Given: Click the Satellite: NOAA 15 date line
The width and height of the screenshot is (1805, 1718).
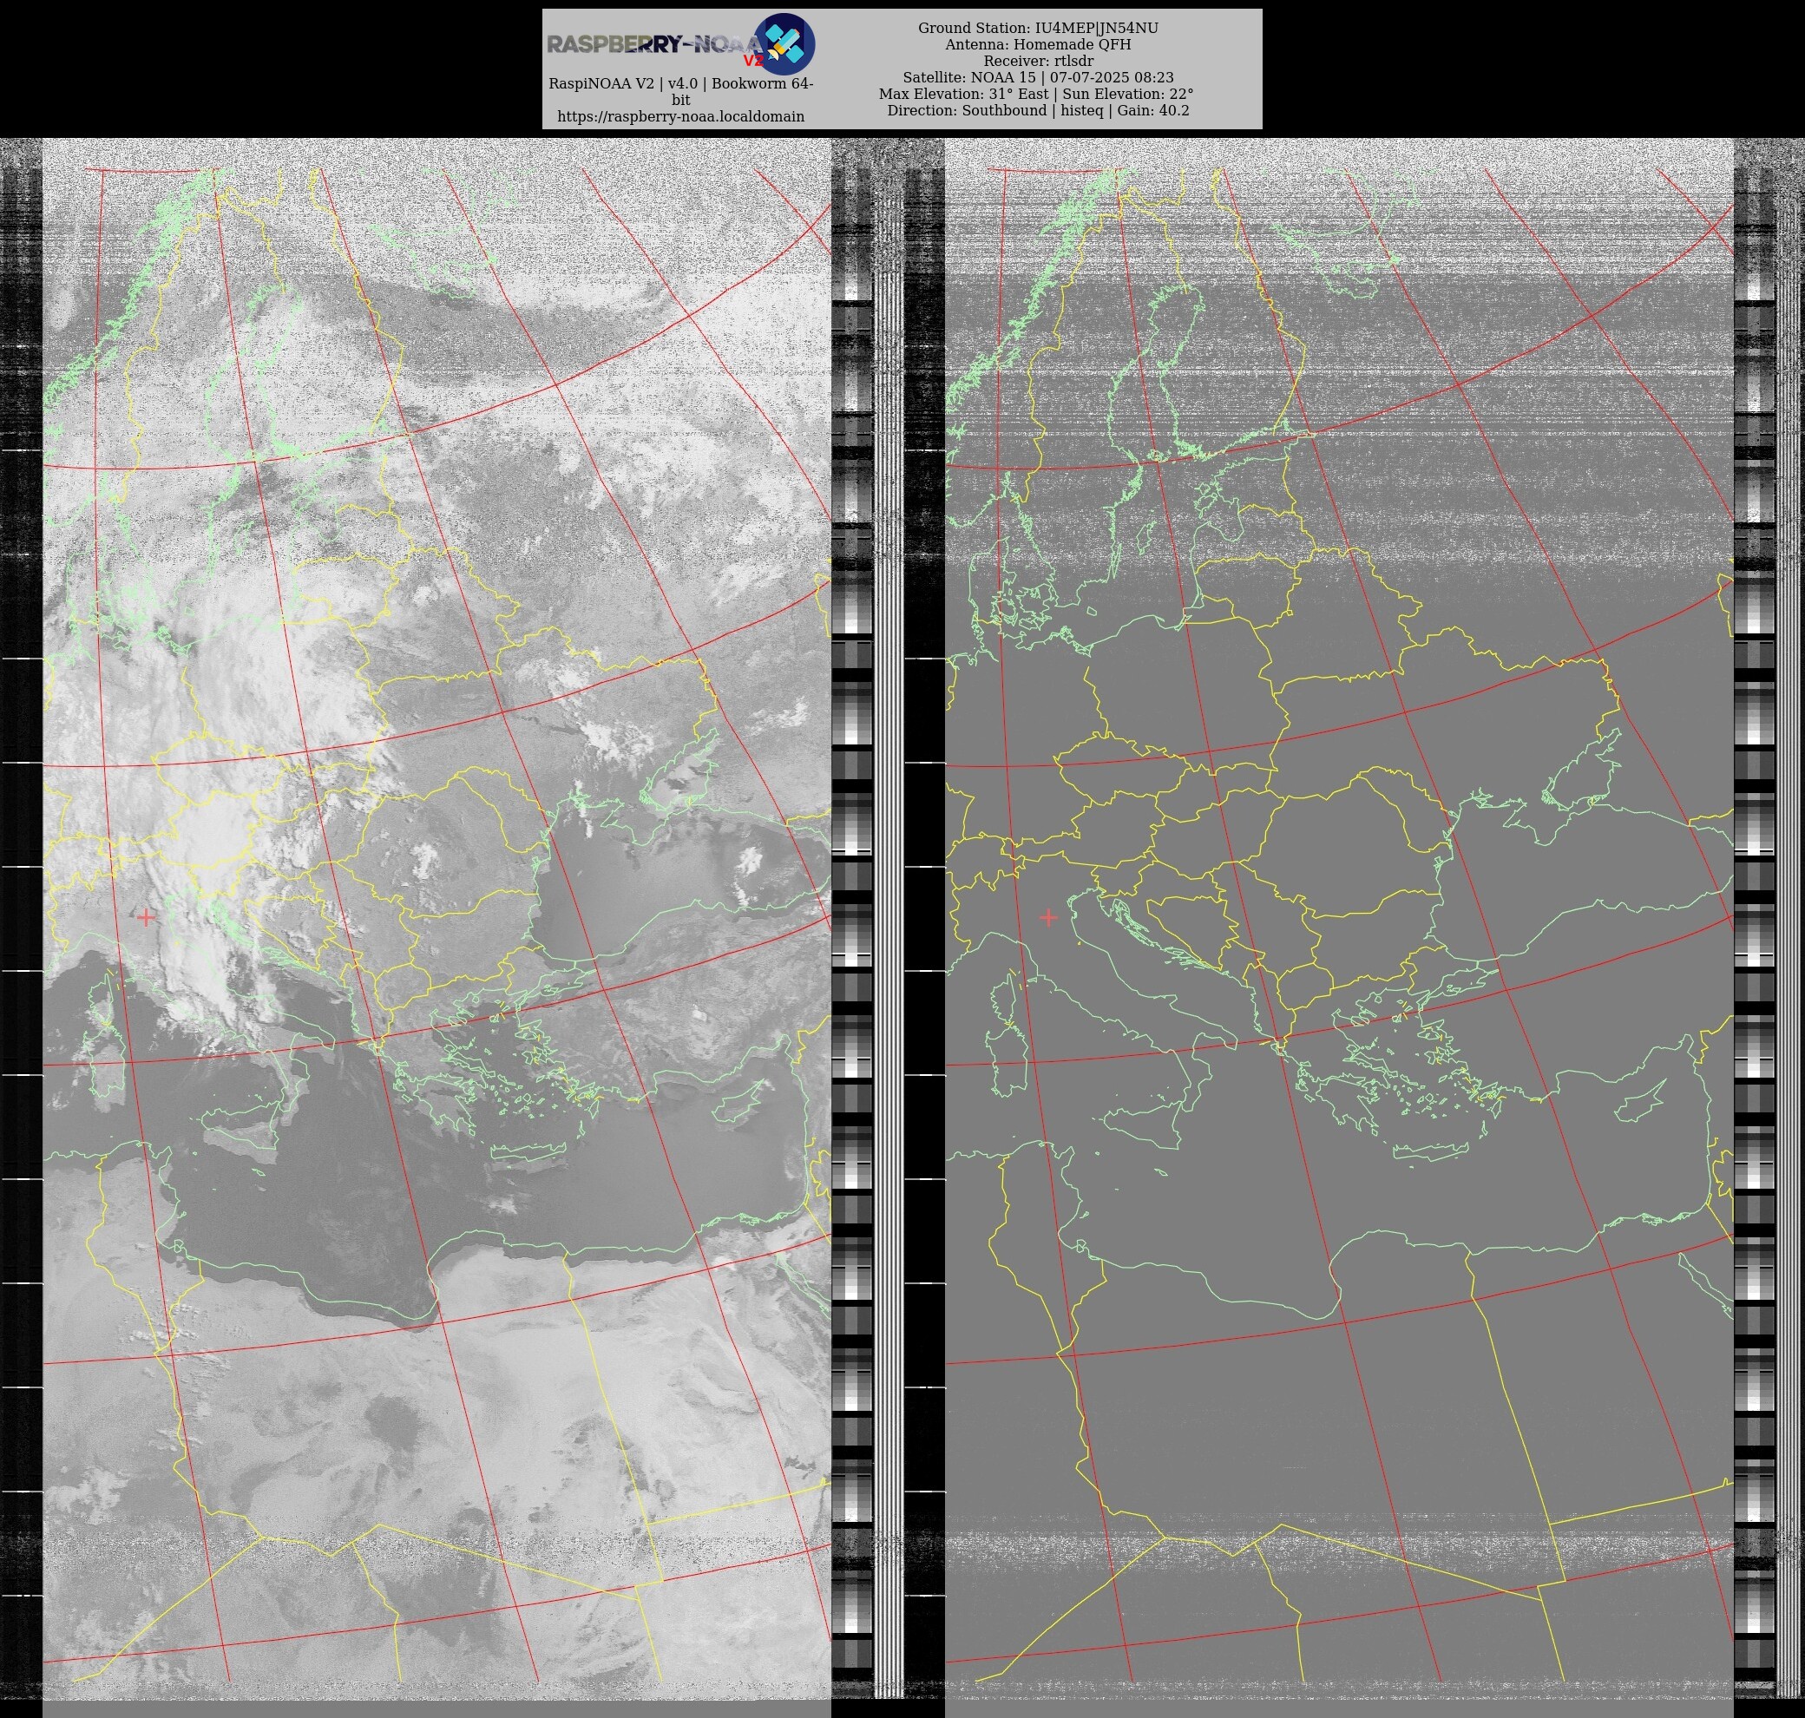Looking at the screenshot, I should coord(1038,78).
